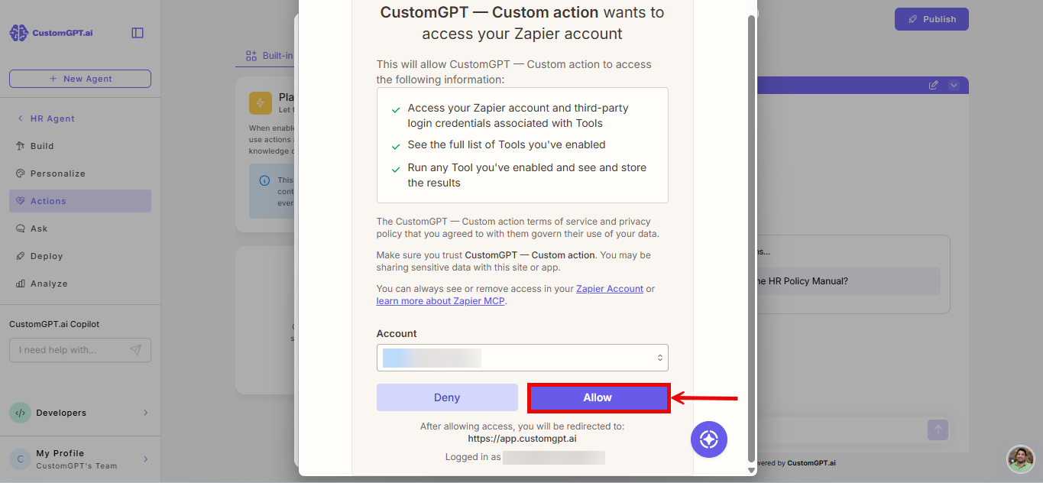The width and height of the screenshot is (1043, 483).
Task: Collapse the sidebar panel icon
Action: coord(138,33)
